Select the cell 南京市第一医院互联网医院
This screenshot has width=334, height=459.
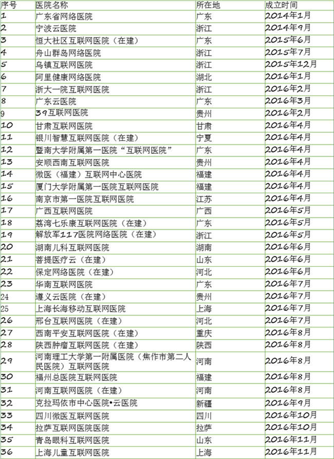coord(115,199)
